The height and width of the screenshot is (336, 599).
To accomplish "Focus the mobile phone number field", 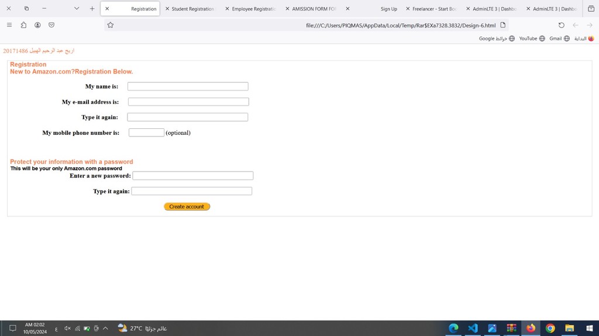I will pyautogui.click(x=146, y=132).
